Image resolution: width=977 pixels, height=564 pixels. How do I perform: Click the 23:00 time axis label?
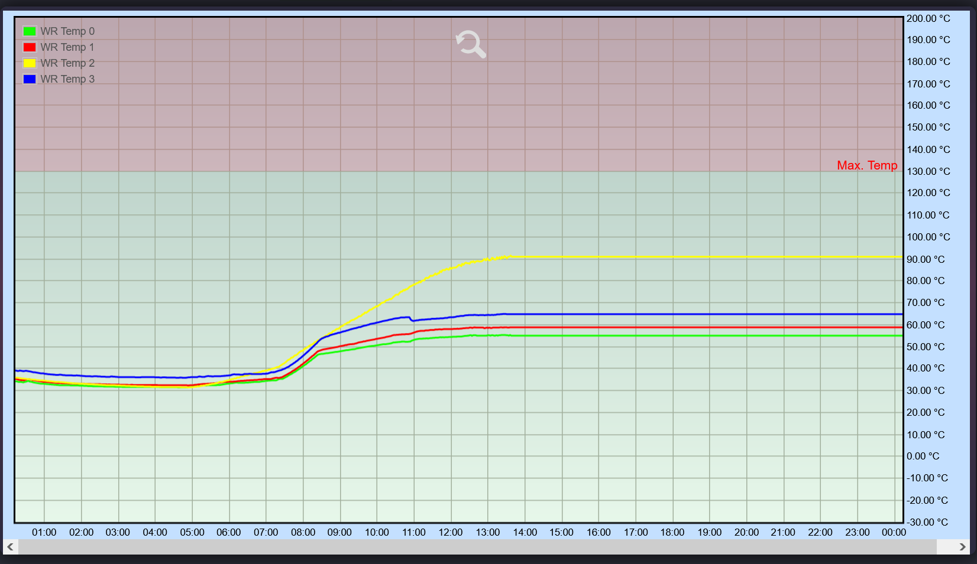tap(857, 532)
